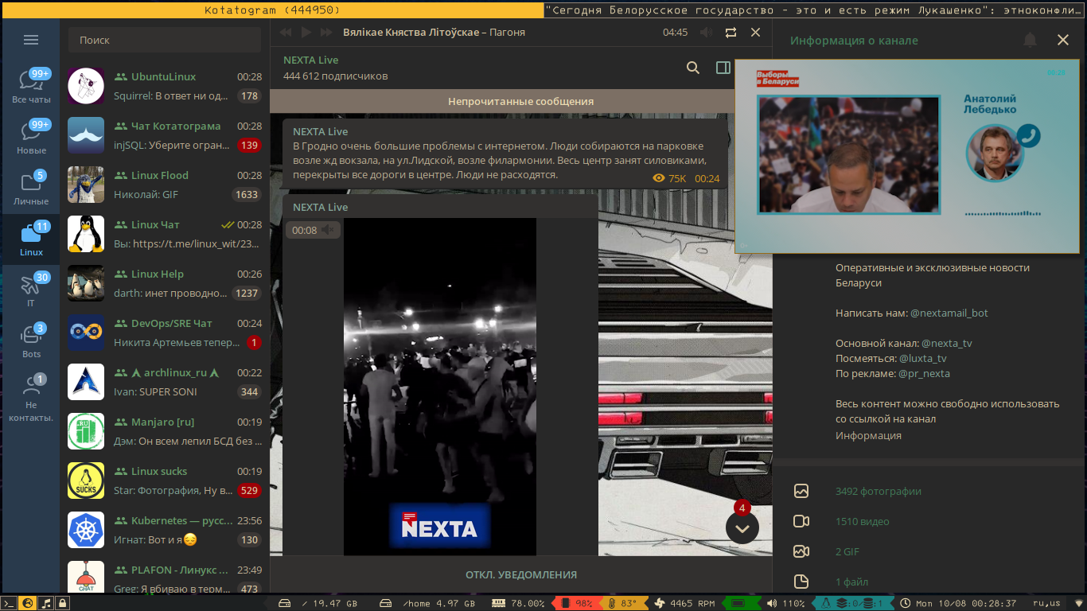This screenshot has height=611, width=1087.
Task: Open the Linux sucks chat
Action: pos(165,481)
